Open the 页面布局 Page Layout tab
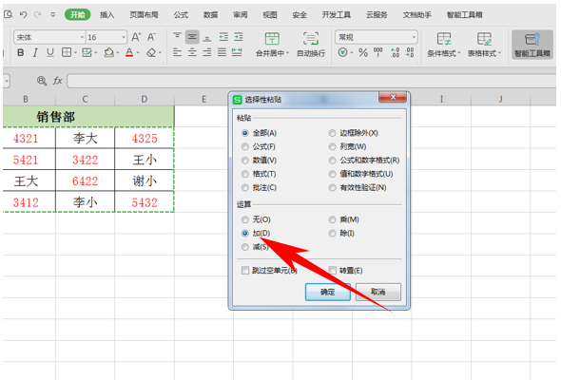 coord(144,14)
